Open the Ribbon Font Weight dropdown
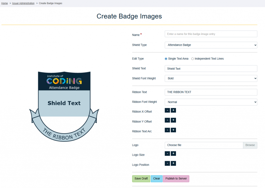This screenshot has width=265, height=188. [x=211, y=102]
